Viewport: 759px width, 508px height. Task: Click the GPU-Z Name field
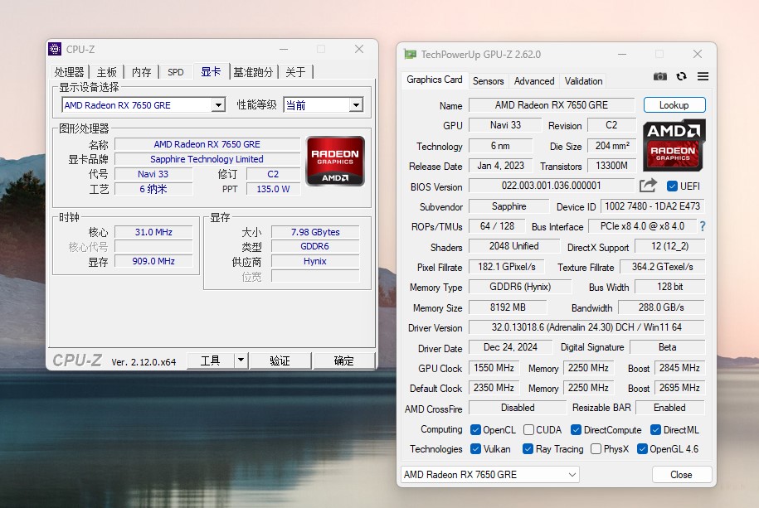pos(552,105)
